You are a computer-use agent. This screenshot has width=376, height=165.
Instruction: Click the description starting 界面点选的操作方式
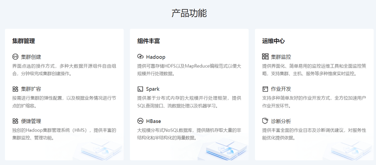coord(64,70)
